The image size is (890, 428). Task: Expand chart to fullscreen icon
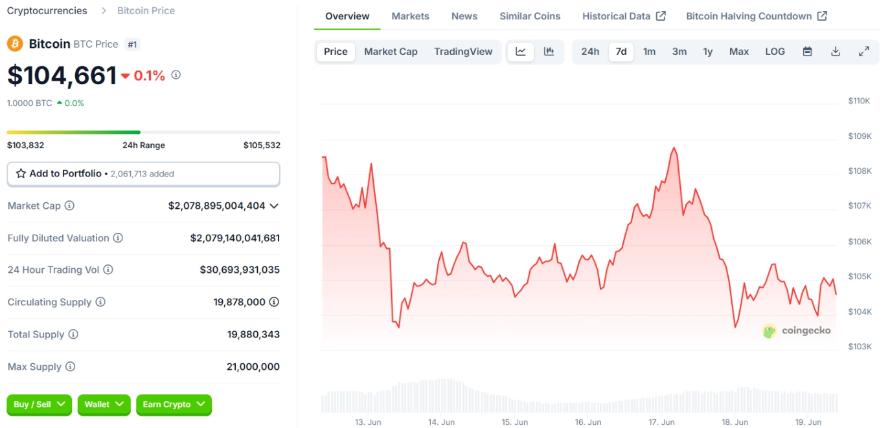[x=864, y=52]
